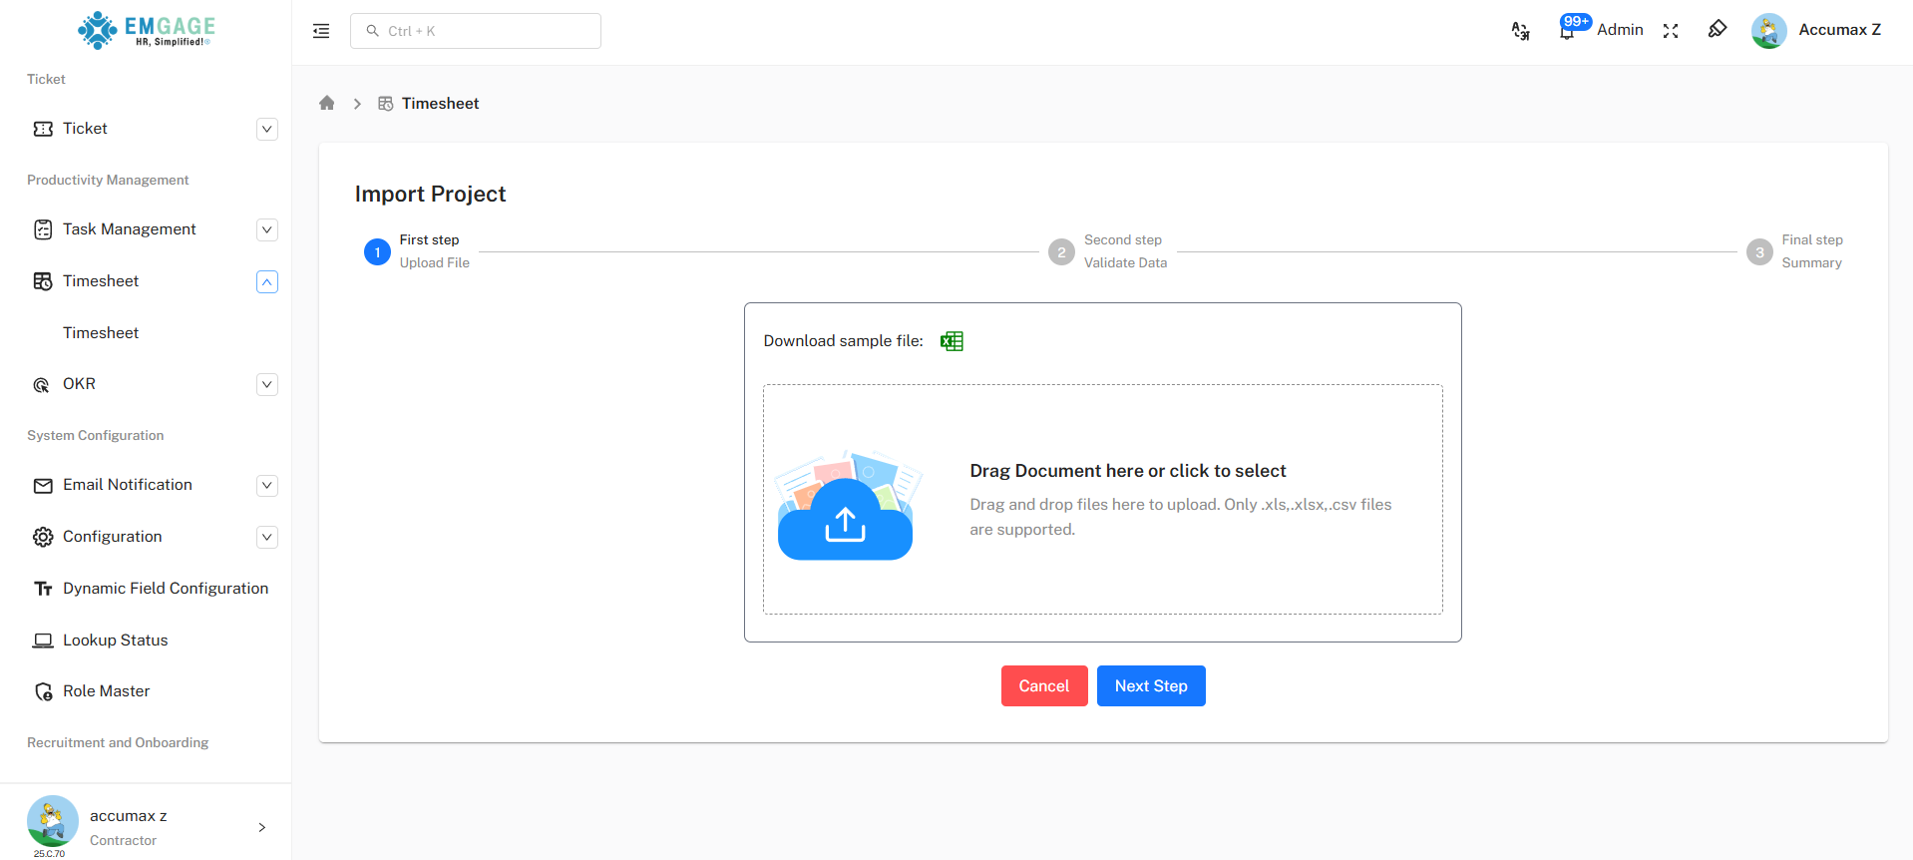
Task: Click the Timesheet breadcrumb icon
Action: (386, 104)
